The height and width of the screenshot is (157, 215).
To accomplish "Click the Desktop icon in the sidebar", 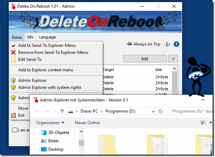I will [44, 149].
